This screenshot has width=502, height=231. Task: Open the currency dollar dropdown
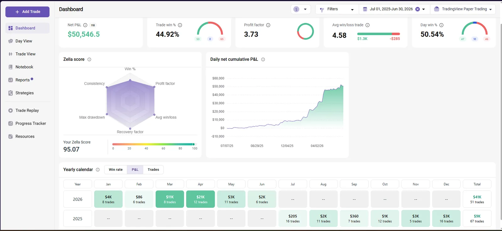click(x=301, y=9)
